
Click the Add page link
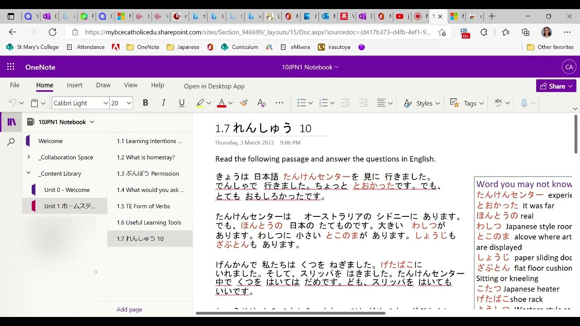tap(129, 310)
